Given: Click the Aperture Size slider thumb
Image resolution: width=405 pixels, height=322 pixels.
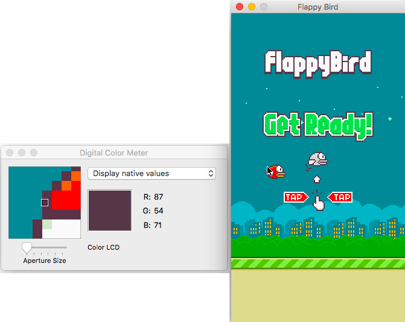Looking at the screenshot, I should (27, 248).
